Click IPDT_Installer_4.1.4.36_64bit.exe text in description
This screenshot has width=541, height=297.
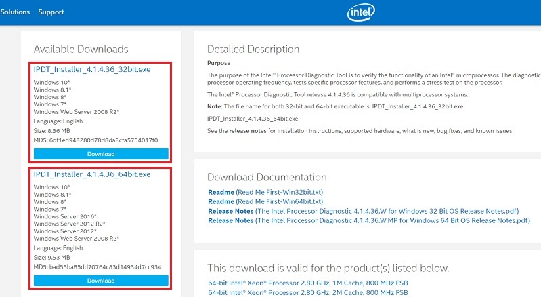pos(253,119)
